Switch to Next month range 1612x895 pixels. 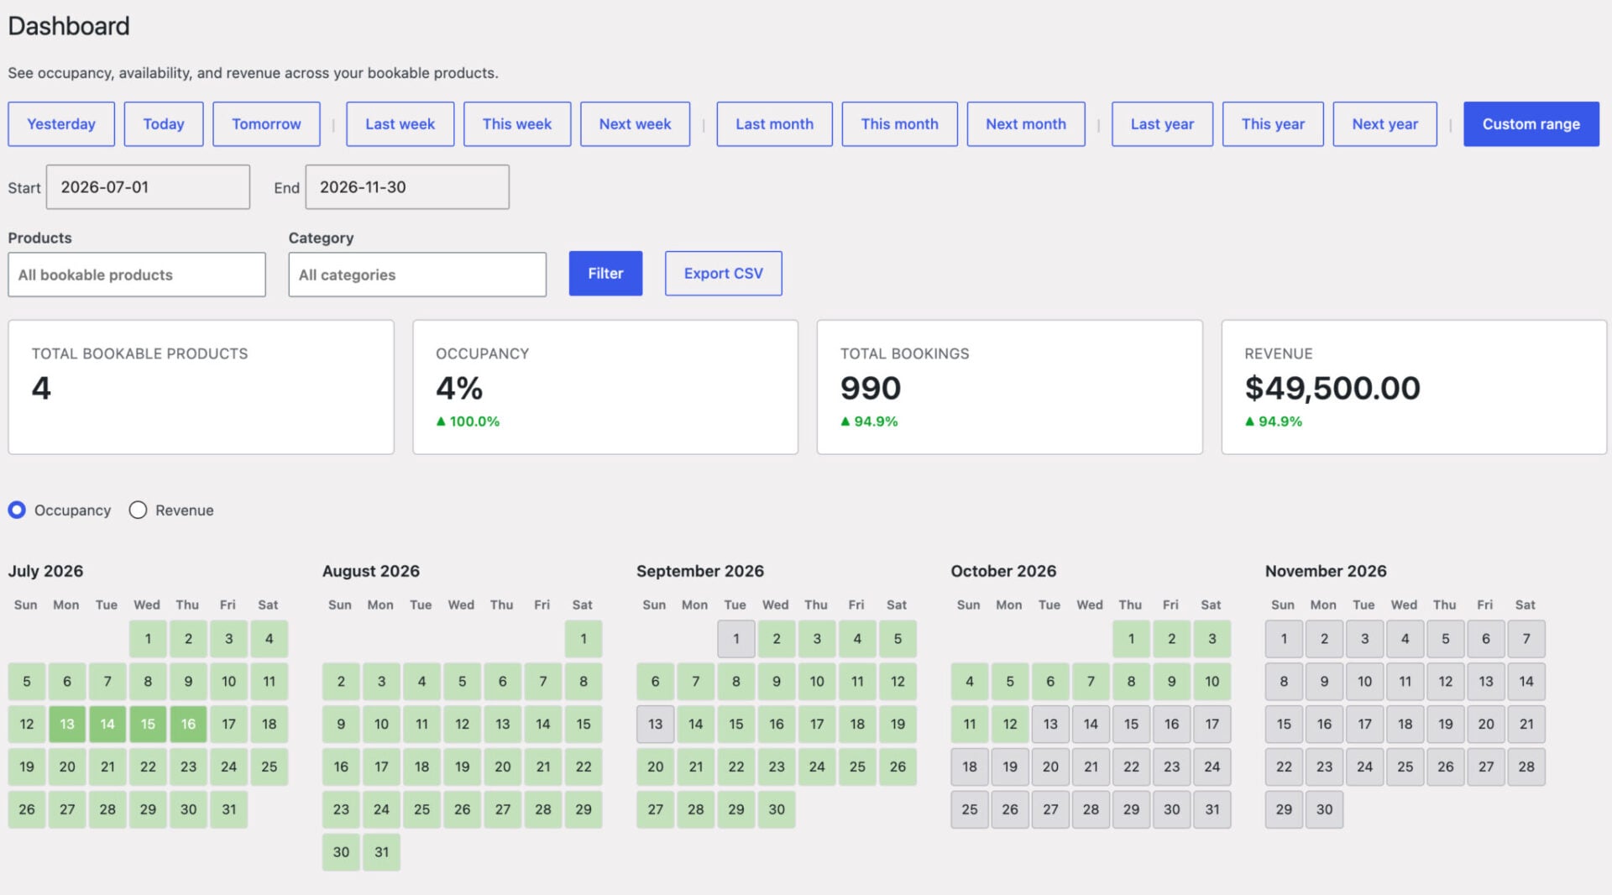pyautogui.click(x=1026, y=124)
